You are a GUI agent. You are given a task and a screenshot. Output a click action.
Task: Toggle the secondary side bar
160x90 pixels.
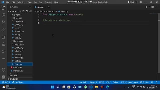[136, 2]
